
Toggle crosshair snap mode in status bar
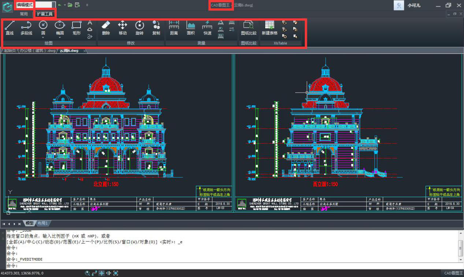[101, 273]
